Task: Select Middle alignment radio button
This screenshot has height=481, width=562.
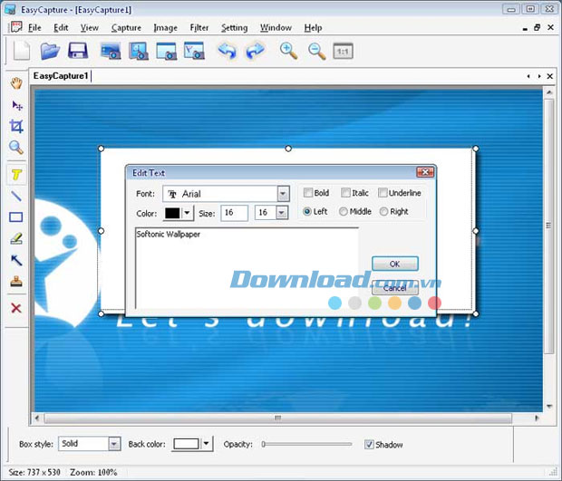Action: pyautogui.click(x=344, y=212)
